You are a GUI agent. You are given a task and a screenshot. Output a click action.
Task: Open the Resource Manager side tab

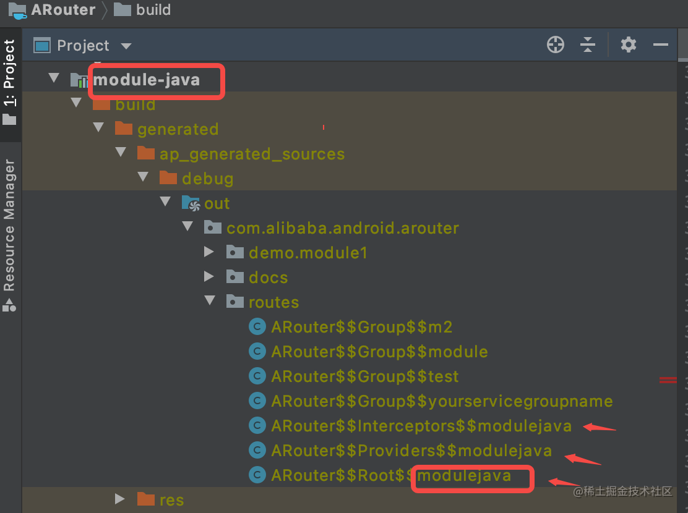[10, 235]
